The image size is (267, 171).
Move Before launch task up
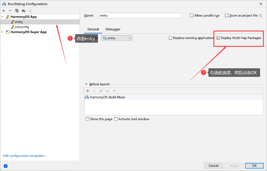pyautogui.click(x=108, y=91)
